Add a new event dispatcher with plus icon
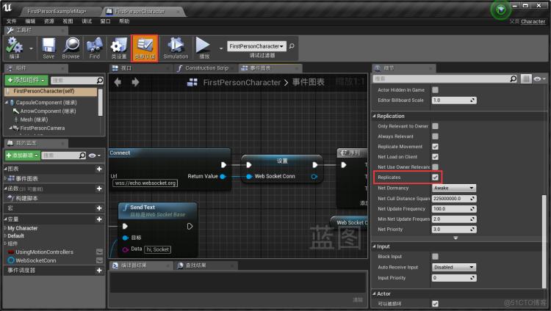Screen dimensions: 551x311 (99, 270)
